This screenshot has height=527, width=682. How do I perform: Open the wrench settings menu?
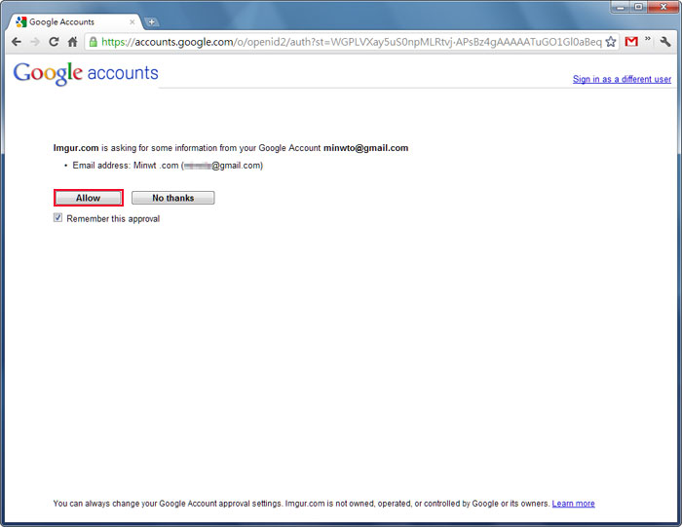tap(665, 42)
